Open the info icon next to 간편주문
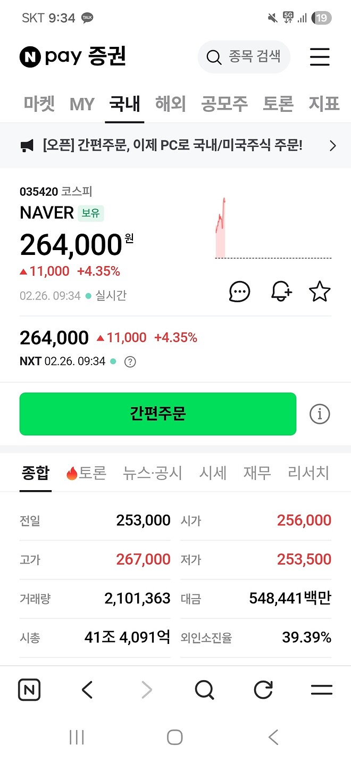 pyautogui.click(x=319, y=414)
